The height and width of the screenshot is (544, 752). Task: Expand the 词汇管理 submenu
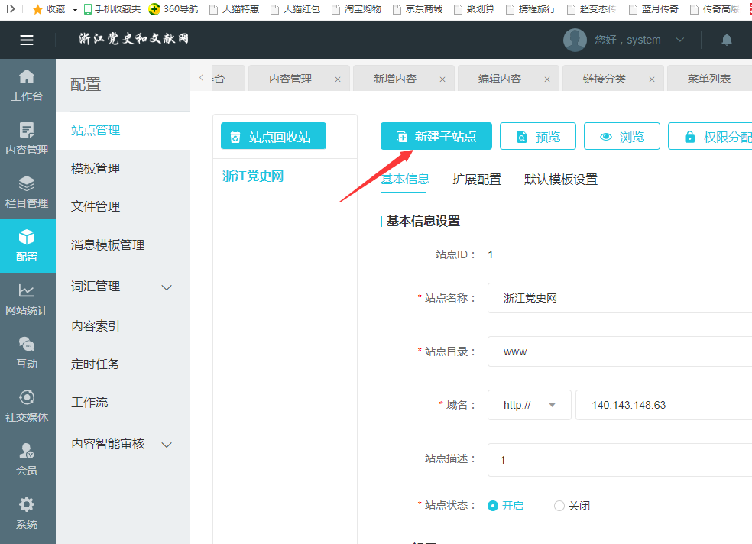[167, 287]
